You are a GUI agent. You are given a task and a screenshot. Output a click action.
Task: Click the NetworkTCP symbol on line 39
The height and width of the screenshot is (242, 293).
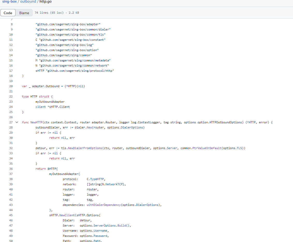[x=114, y=184]
